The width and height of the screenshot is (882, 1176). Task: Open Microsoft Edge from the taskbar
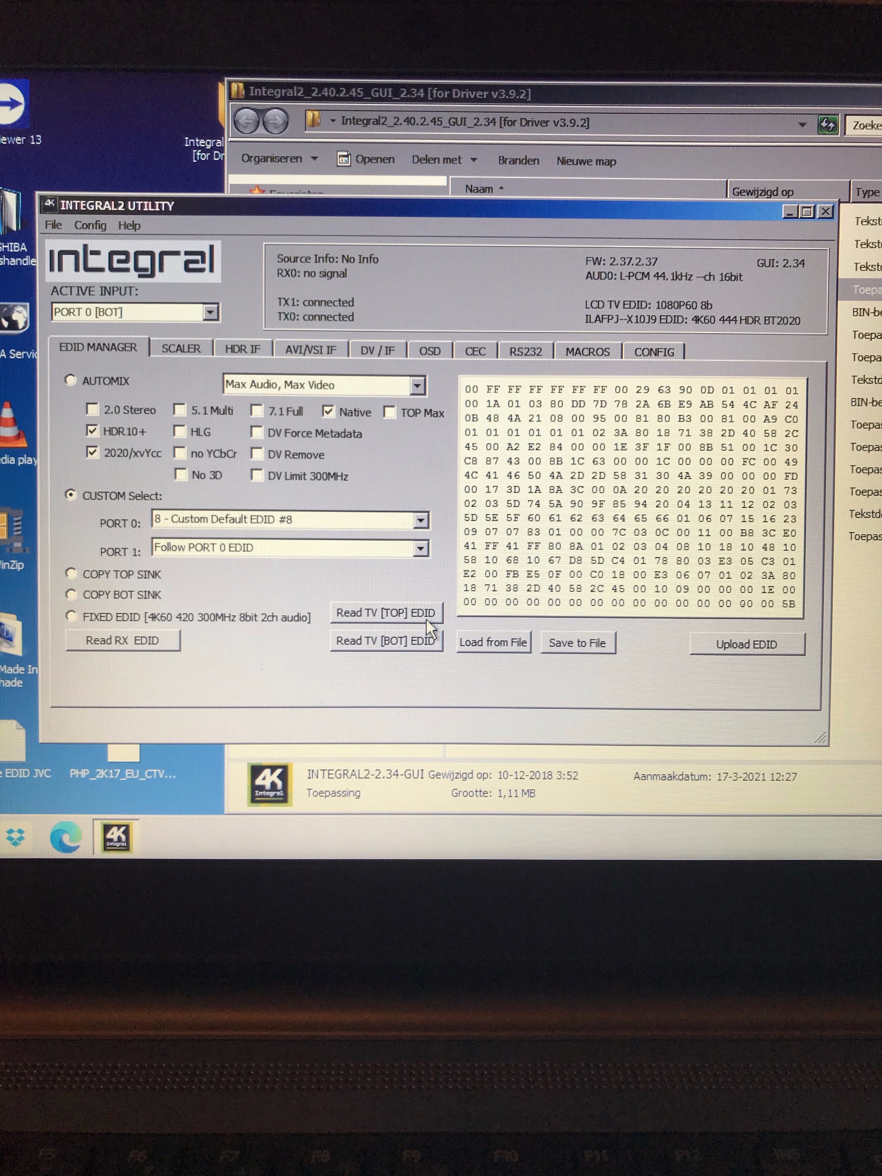66,837
